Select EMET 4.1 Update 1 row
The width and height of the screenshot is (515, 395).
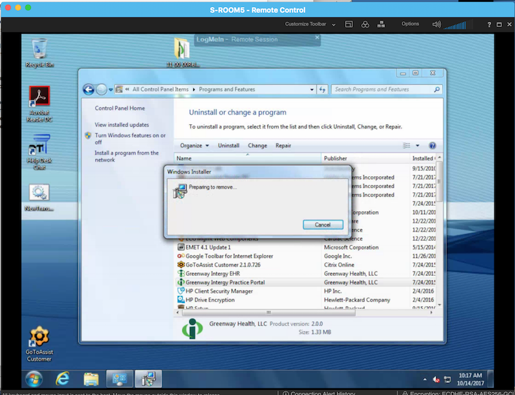tap(306, 247)
